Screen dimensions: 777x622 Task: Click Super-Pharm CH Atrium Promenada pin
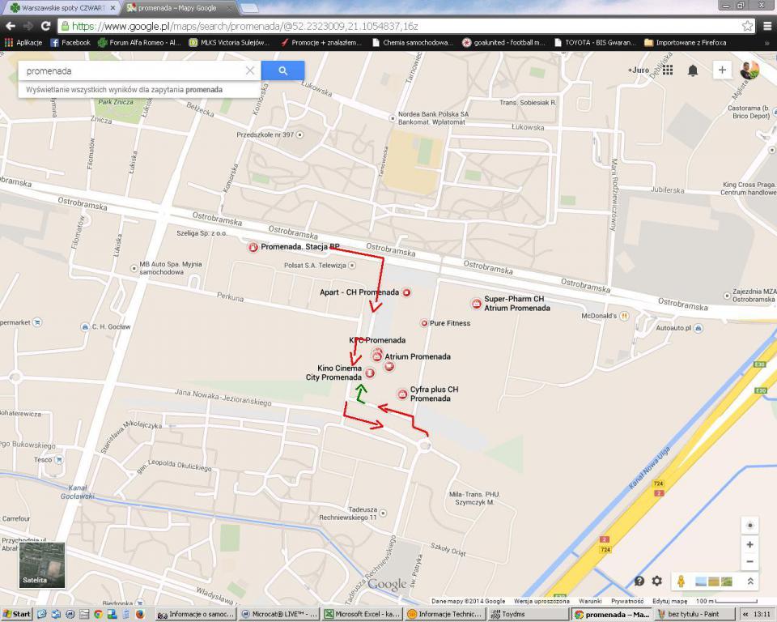click(476, 304)
